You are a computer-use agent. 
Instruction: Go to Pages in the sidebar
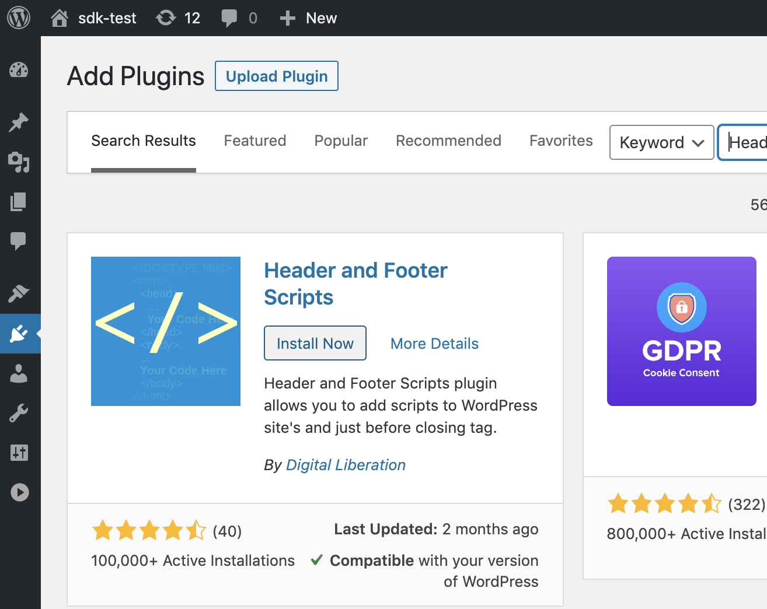tap(19, 202)
